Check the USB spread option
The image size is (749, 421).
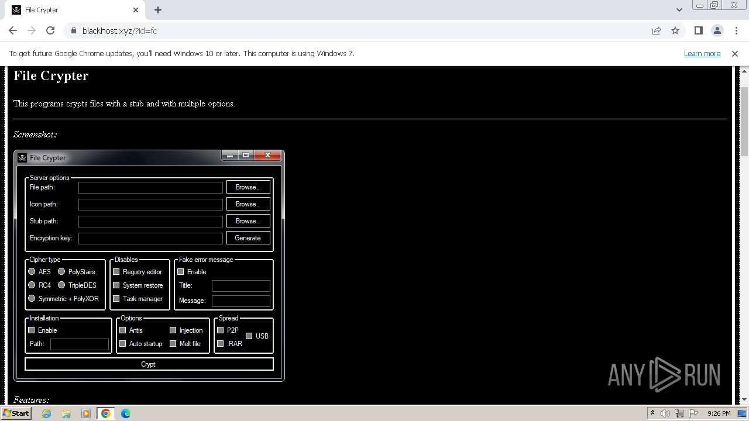click(249, 336)
